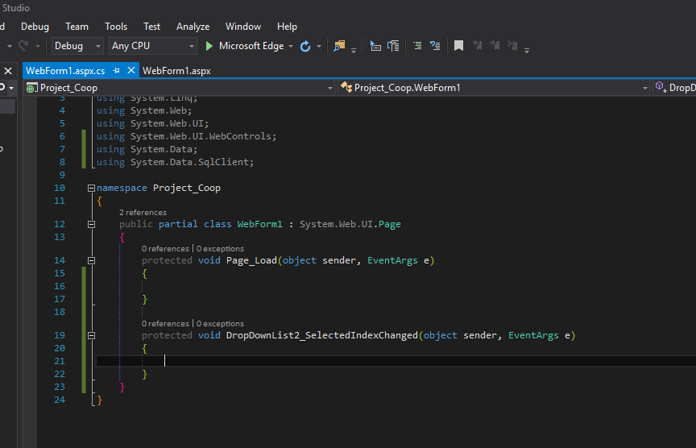Click the WebForm1 class icon in the navigation bar
This screenshot has height=448, width=696.
tap(346, 87)
